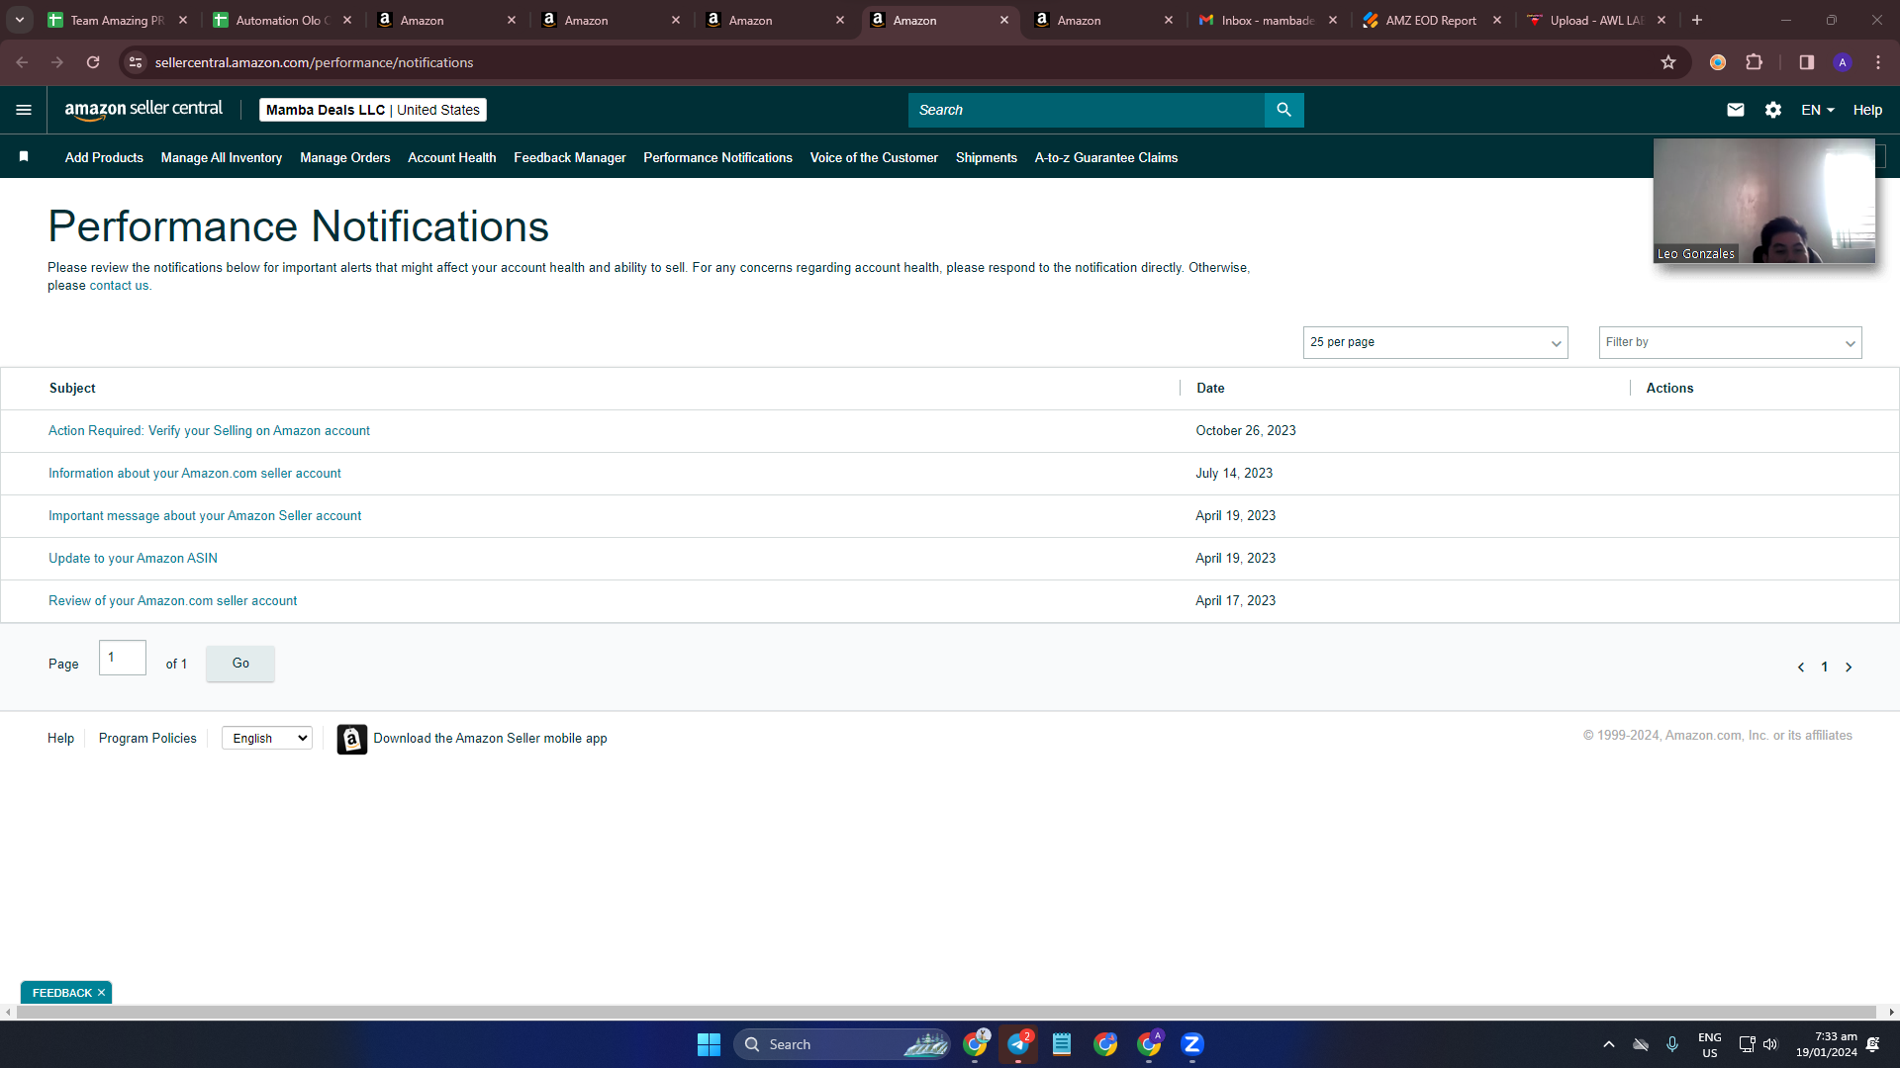This screenshot has height=1068, width=1900.
Task: Open Zoom from the taskbar
Action: (1192, 1044)
